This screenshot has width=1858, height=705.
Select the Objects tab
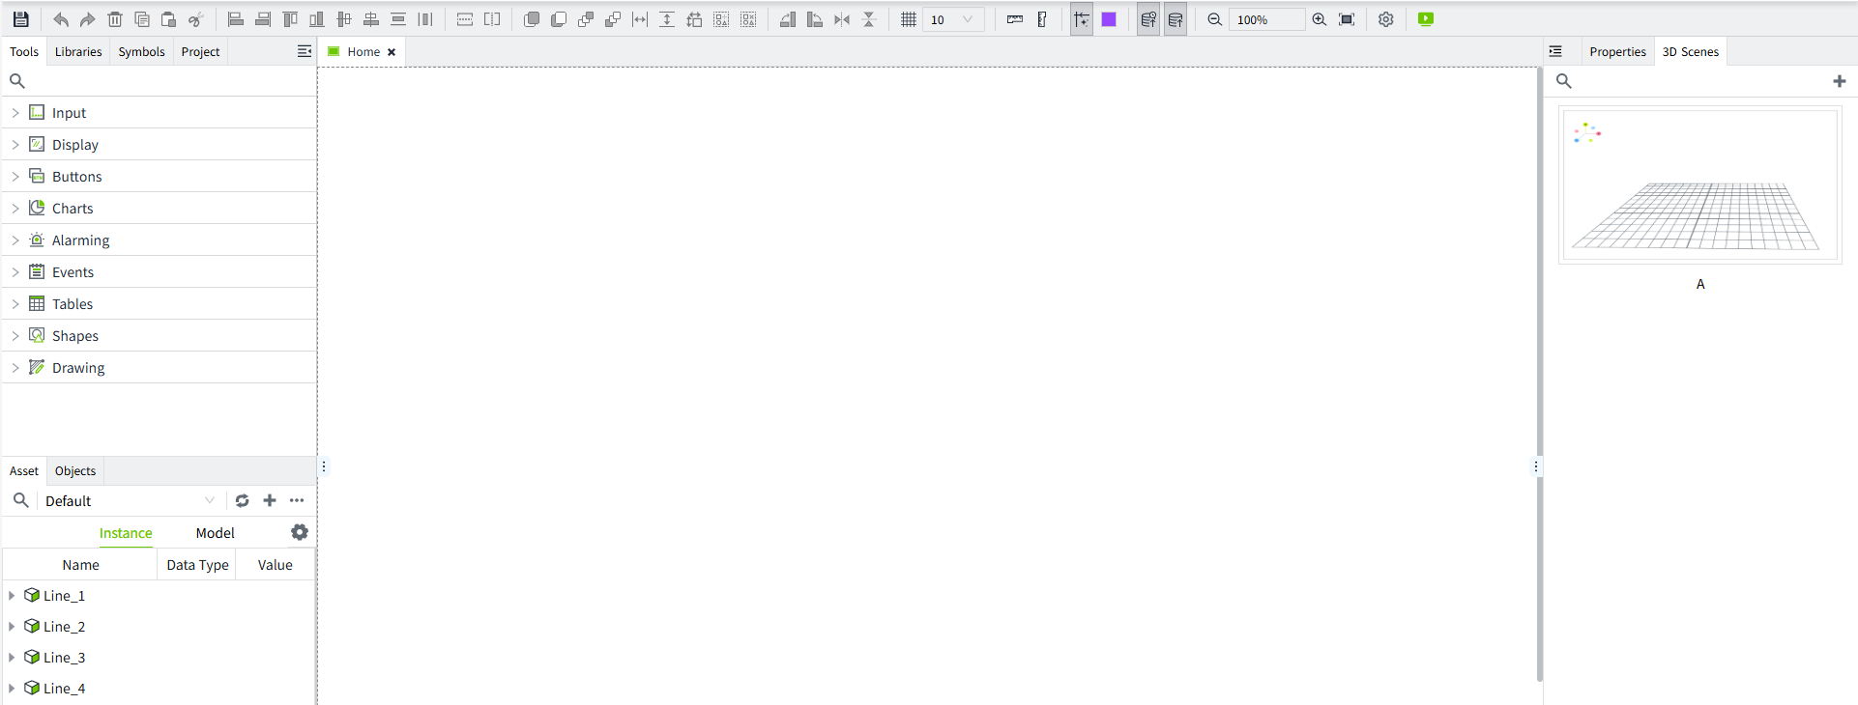[75, 471]
